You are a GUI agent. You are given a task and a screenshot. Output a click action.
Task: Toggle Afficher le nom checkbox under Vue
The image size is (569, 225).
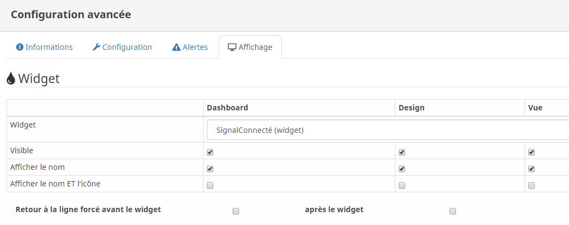pyautogui.click(x=531, y=169)
